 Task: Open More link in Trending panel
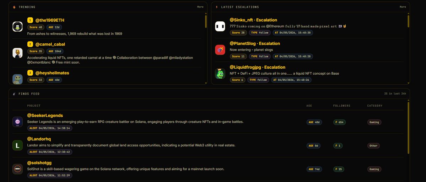click(x=200, y=7)
